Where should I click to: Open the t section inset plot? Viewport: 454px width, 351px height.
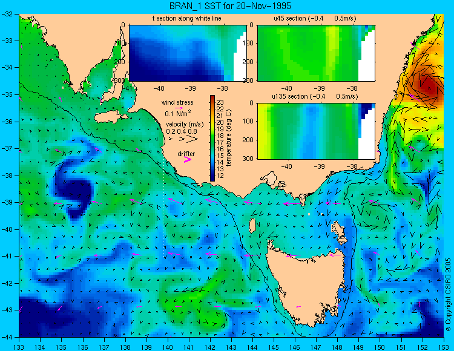point(188,53)
